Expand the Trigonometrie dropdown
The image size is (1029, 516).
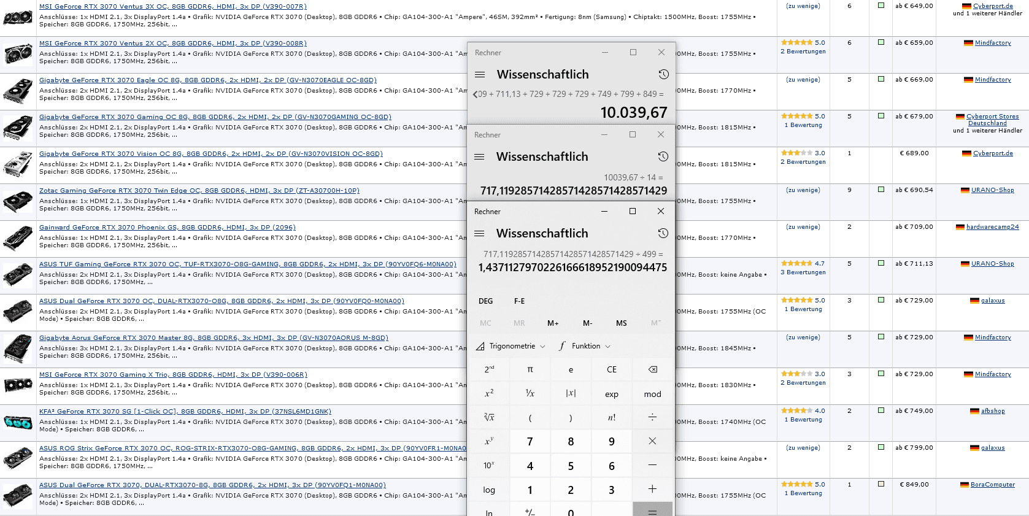511,346
